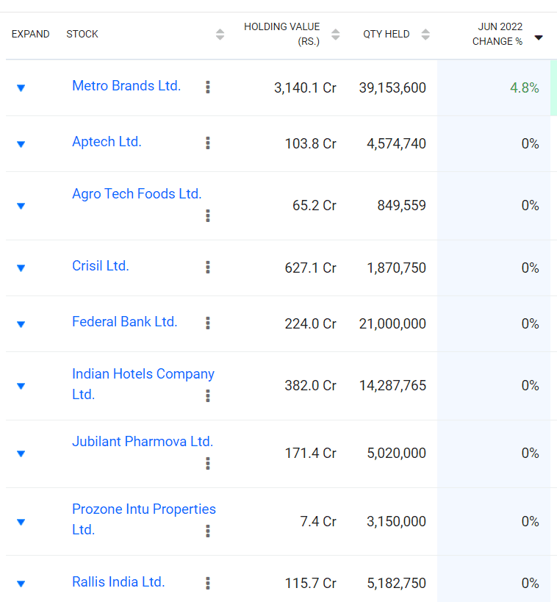Open the three-dot menu for Indian Hotels Company Ltd.
557x602 pixels.
208,396
